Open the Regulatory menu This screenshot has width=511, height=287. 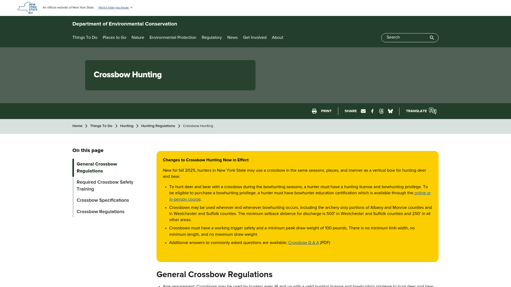[212, 37]
